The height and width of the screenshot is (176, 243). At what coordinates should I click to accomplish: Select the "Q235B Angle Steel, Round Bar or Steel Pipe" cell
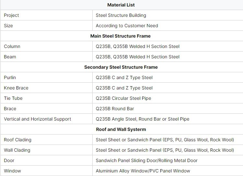pyautogui.click(x=143, y=119)
